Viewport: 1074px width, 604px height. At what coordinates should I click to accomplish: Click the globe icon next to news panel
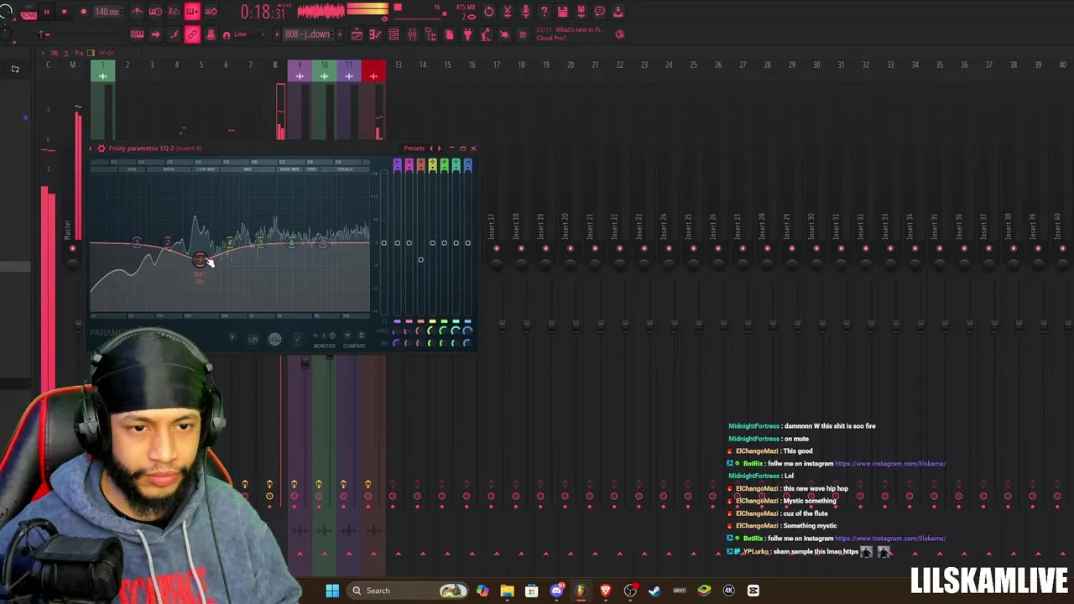pos(619,34)
